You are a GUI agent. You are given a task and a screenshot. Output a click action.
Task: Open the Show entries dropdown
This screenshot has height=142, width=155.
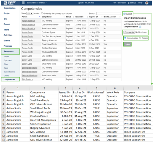30,13
